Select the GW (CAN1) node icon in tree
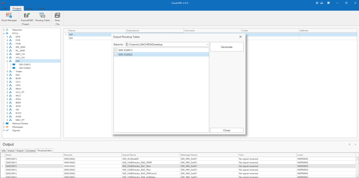The height and width of the screenshot is (178, 359). point(14,65)
